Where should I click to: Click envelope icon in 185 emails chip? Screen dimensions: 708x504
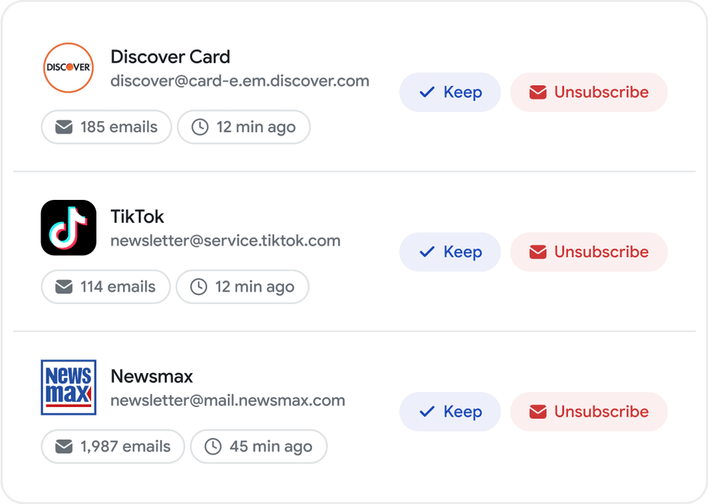coord(64,127)
